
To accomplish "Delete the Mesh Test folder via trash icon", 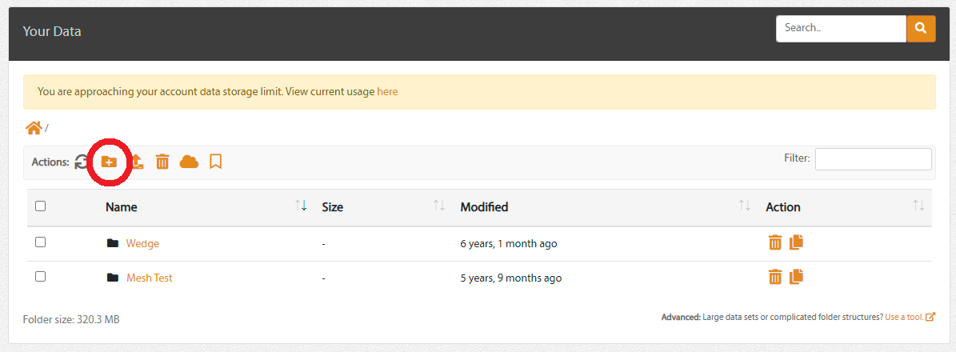I will (x=775, y=277).
